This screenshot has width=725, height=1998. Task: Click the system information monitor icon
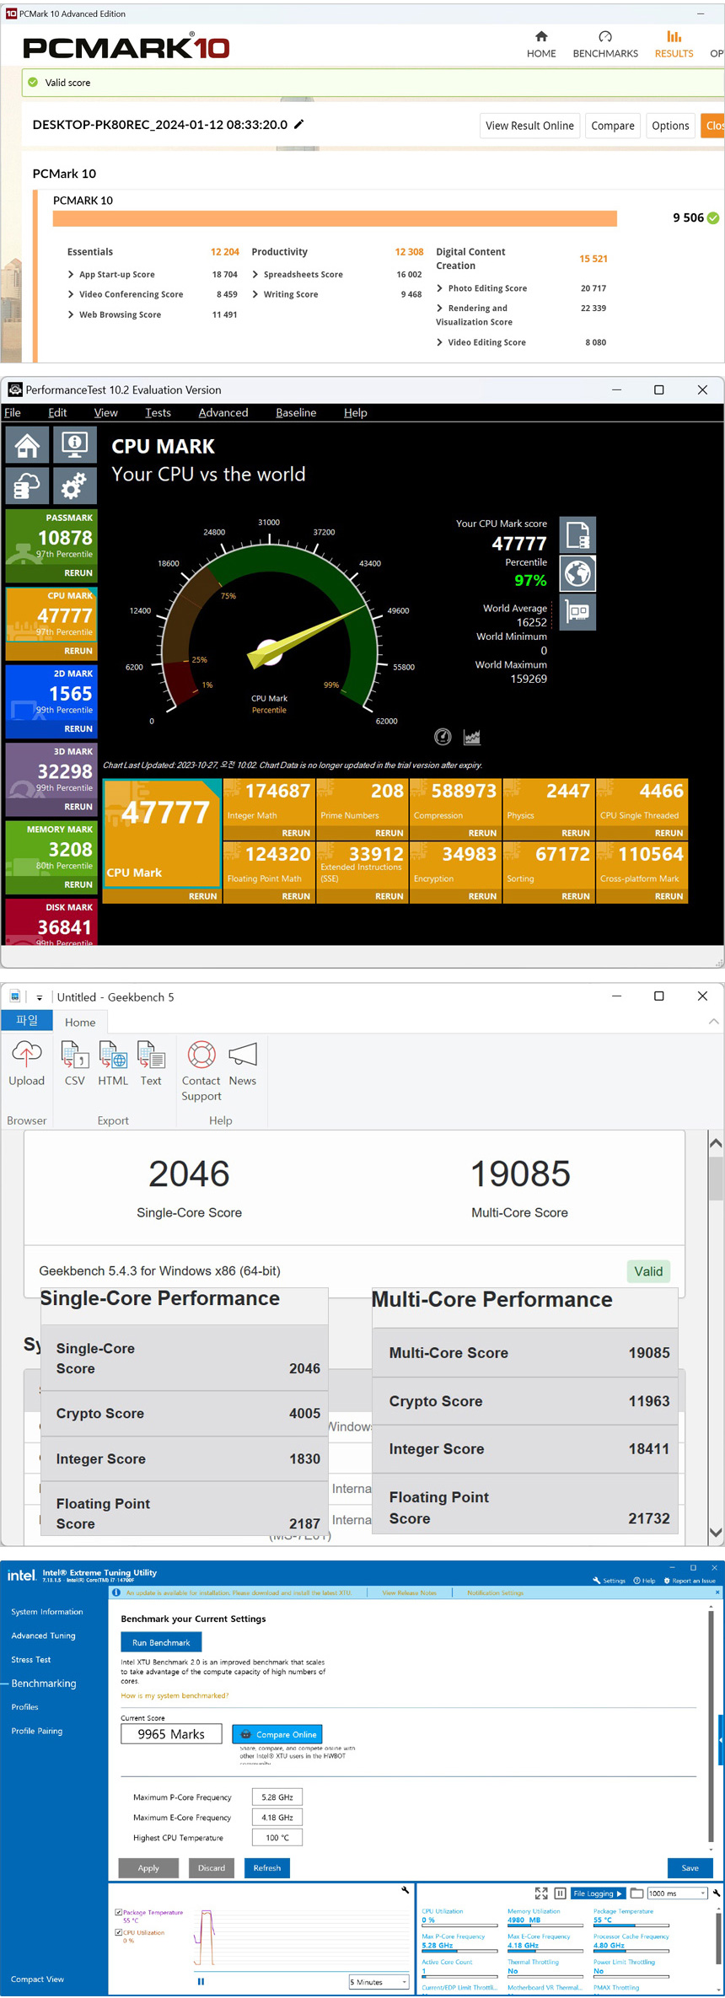pos(75,444)
